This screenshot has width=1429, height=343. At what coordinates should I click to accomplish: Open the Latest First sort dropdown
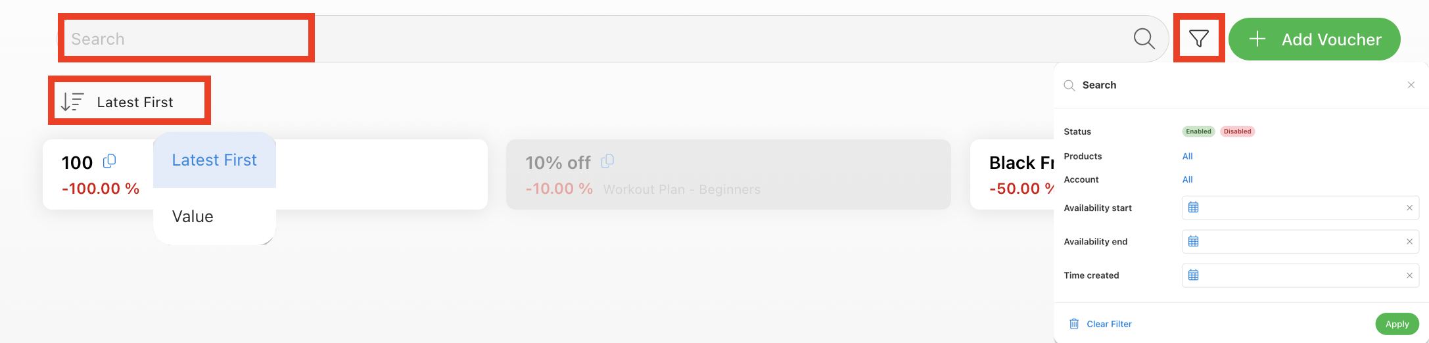(x=129, y=102)
